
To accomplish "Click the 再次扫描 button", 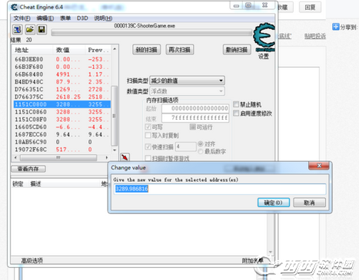I will 179,50.
